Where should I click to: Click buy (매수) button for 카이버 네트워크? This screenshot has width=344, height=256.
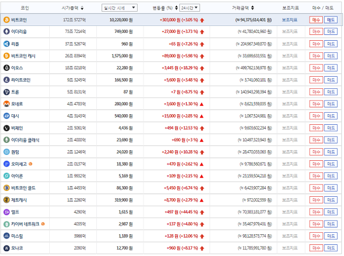316,224
